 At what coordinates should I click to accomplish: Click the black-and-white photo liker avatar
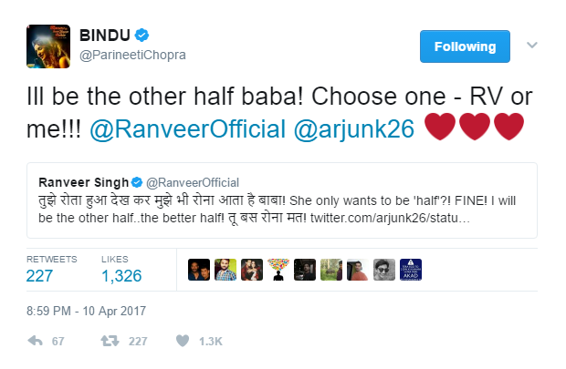pos(384,270)
